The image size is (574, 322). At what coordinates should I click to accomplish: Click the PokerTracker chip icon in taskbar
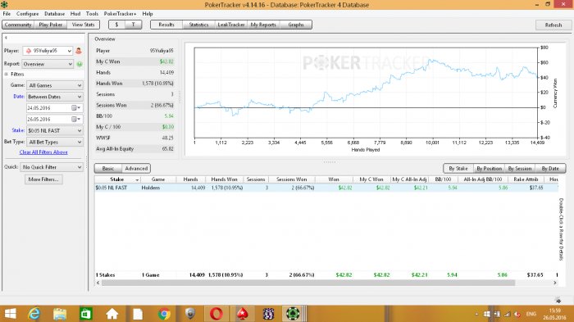coord(293,314)
